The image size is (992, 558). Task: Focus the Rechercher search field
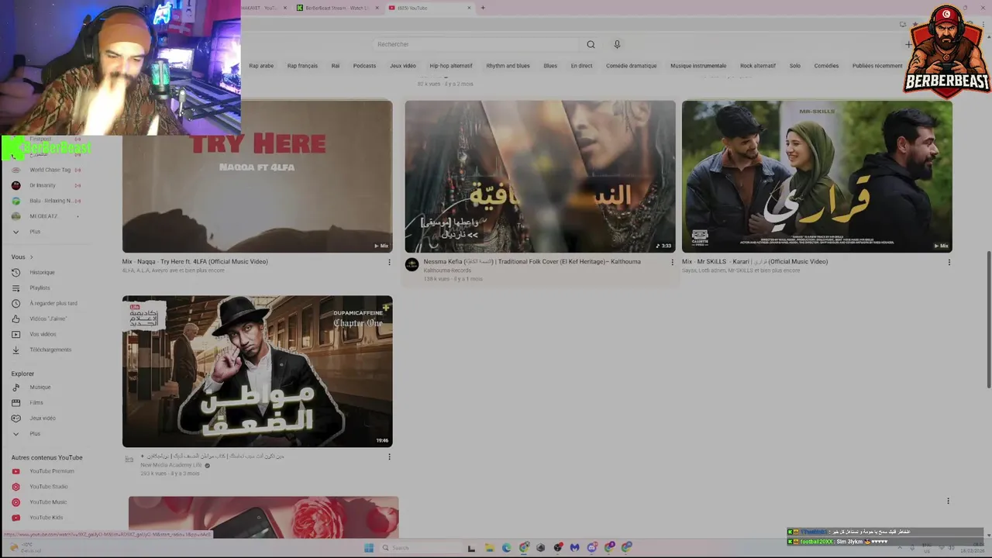click(x=475, y=44)
